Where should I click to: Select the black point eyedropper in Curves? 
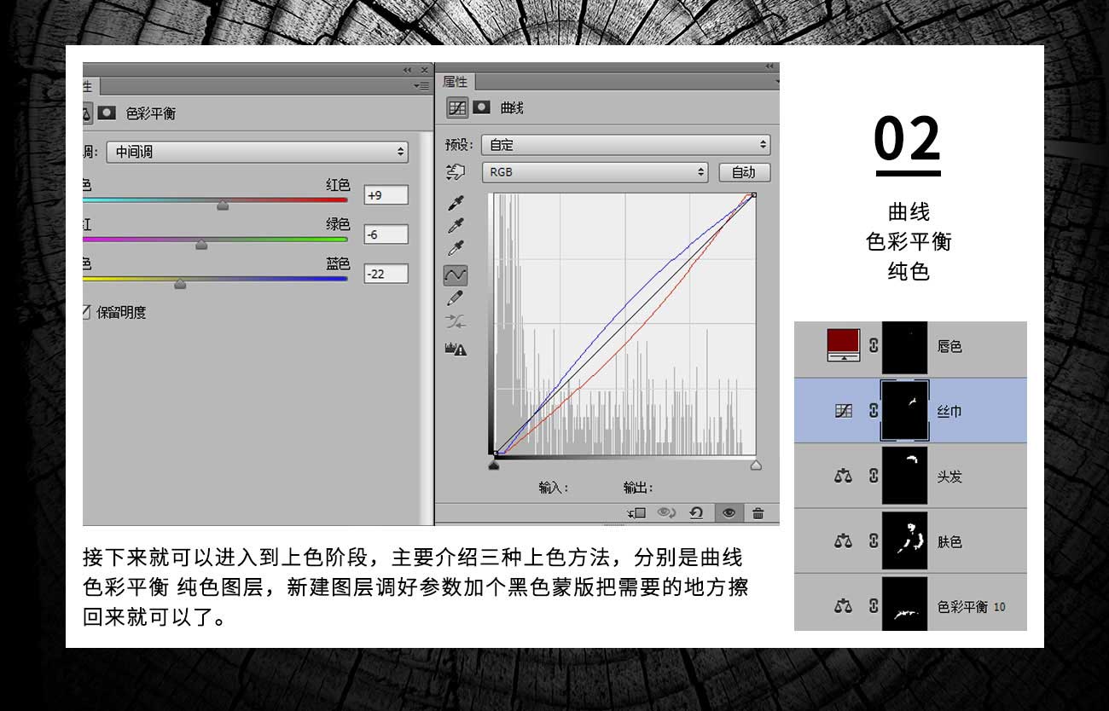tap(456, 203)
